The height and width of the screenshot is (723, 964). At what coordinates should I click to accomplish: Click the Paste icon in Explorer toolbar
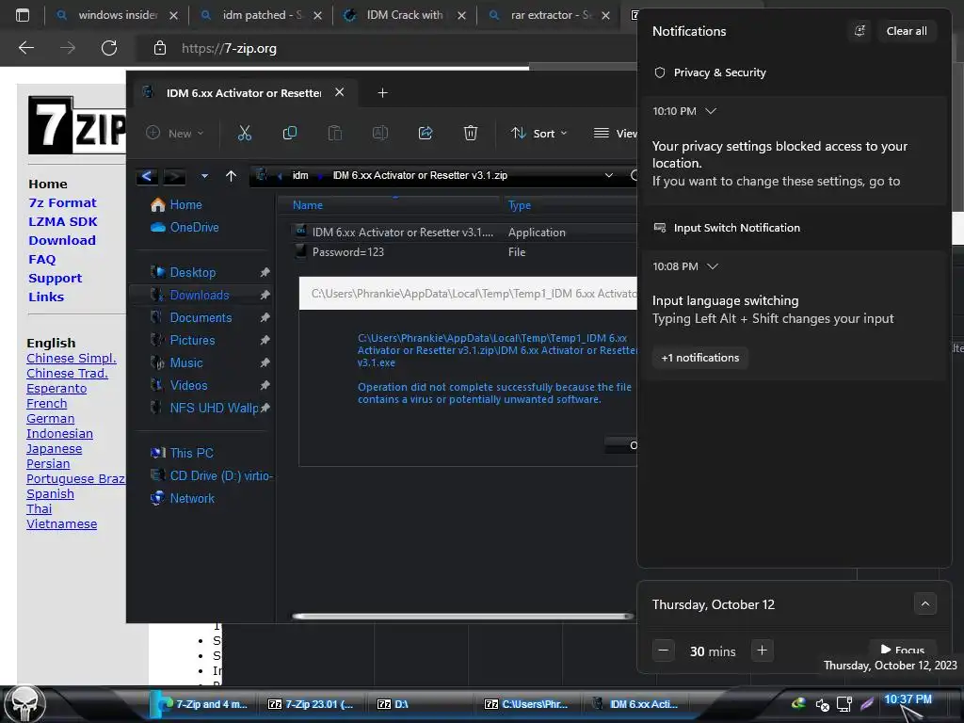(334, 134)
